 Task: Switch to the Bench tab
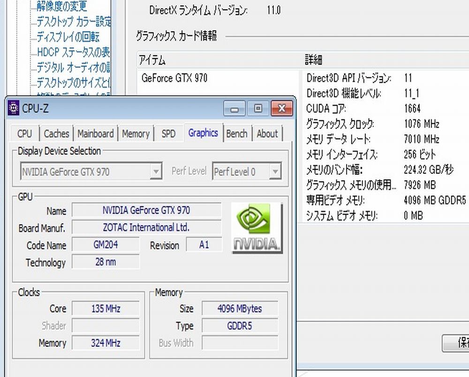coord(237,134)
